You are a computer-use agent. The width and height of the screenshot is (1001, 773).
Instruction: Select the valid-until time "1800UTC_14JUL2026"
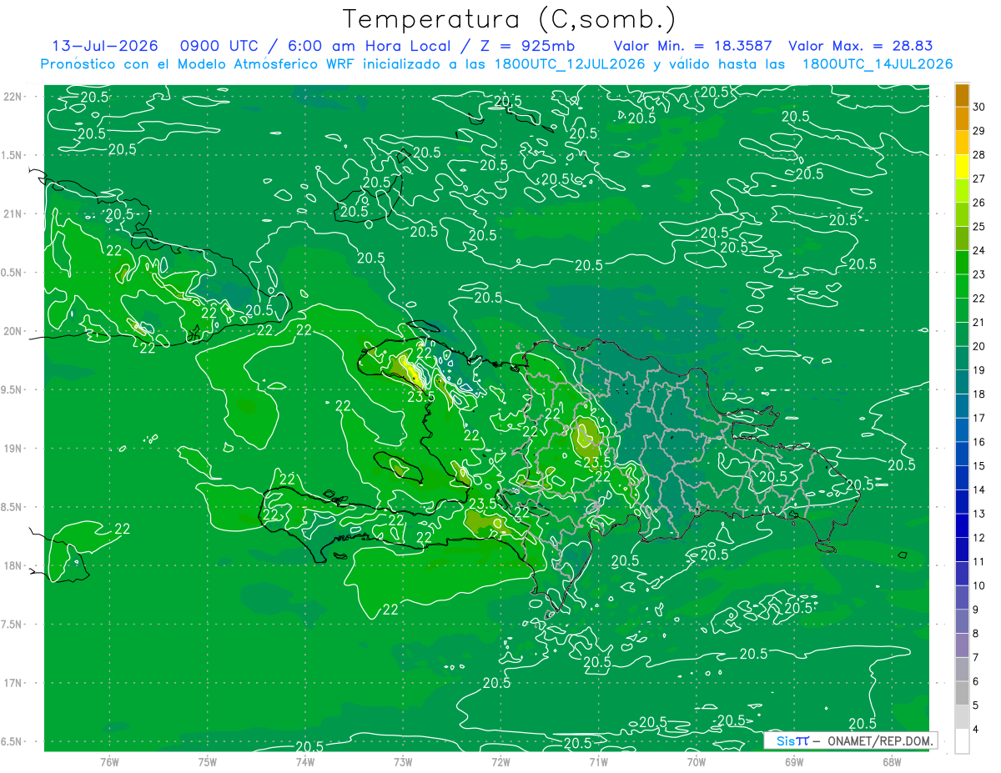[877, 64]
